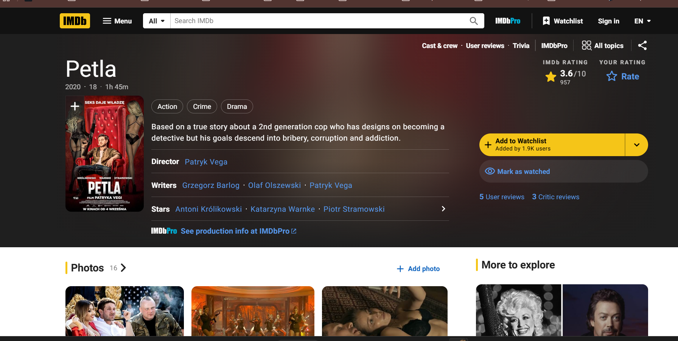Screen dimensions: 678x341
Task: Select the Drama genre chip
Action: tap(237, 107)
